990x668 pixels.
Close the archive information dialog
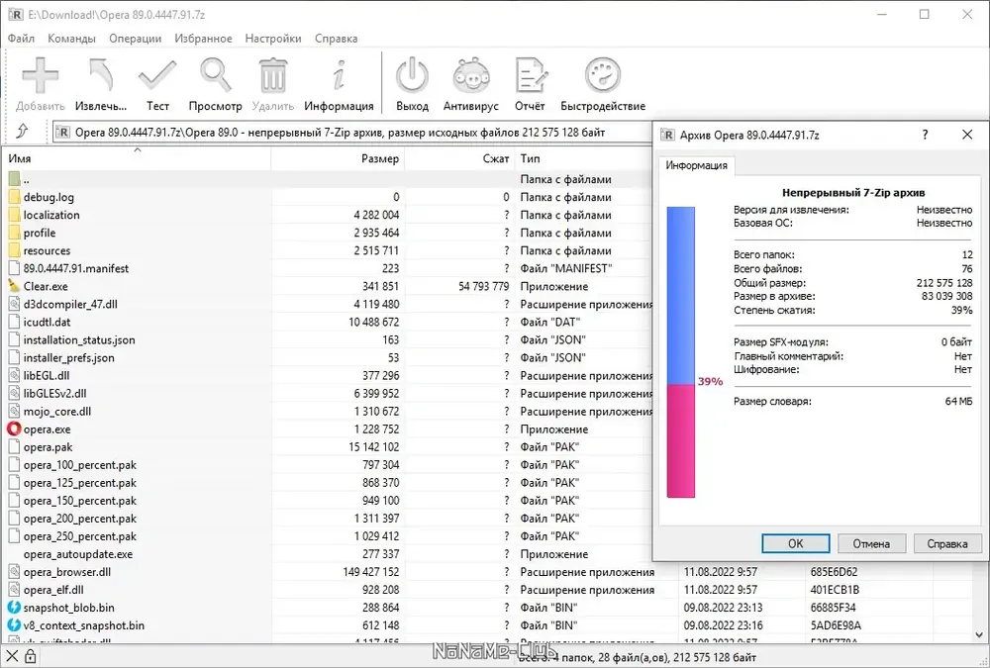pyautogui.click(x=967, y=135)
